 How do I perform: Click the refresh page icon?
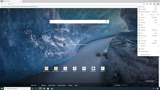click(9, 4)
